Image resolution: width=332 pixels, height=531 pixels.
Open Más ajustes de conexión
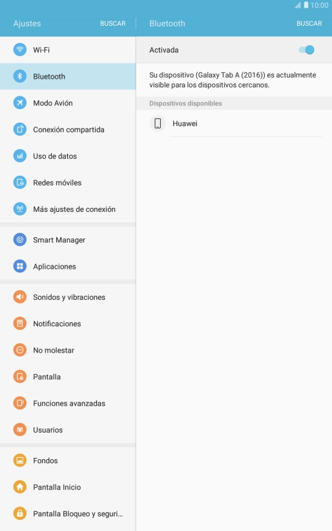coord(68,209)
